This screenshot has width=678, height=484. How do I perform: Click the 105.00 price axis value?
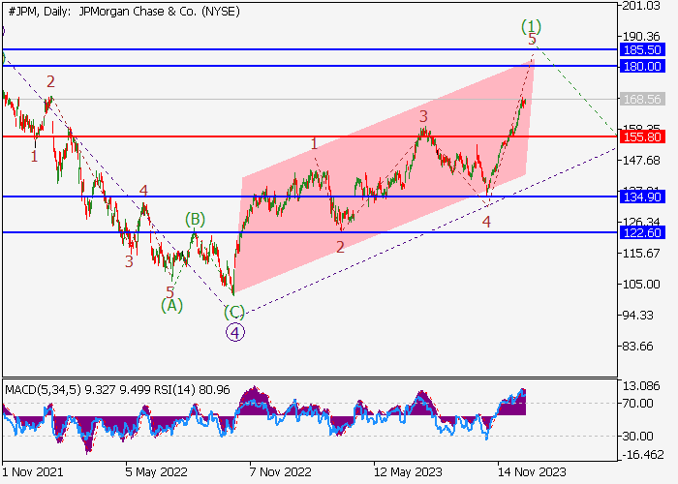pyautogui.click(x=641, y=284)
